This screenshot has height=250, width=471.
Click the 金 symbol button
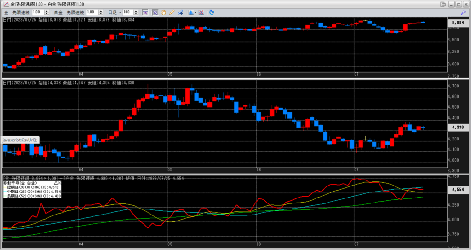pos(6,12)
